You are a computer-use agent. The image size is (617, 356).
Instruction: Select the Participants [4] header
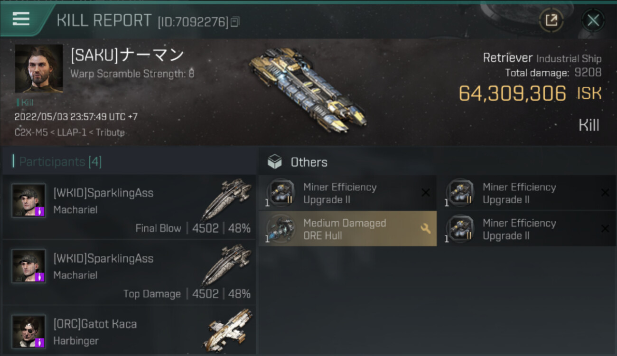60,162
